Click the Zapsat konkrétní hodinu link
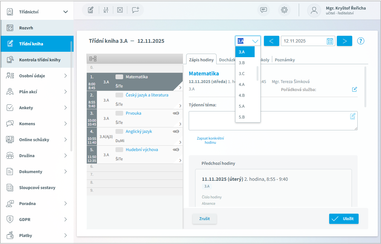The width and height of the screenshot is (381, 244). point(210,140)
